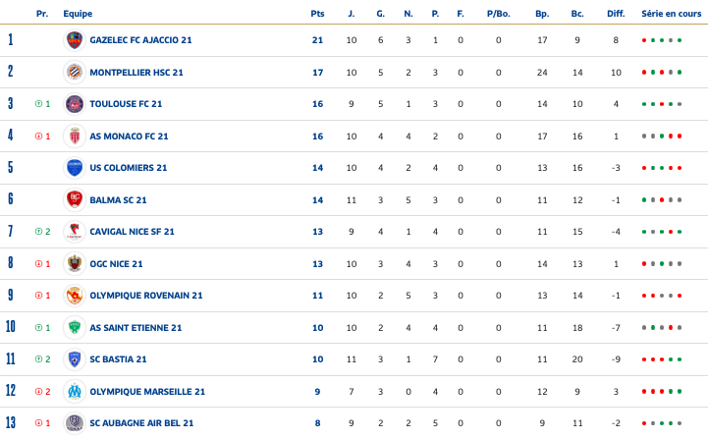Open the OLYMPIQUE ROVENAIN 21 team page
This screenshot has height=439, width=708.
click(145, 296)
